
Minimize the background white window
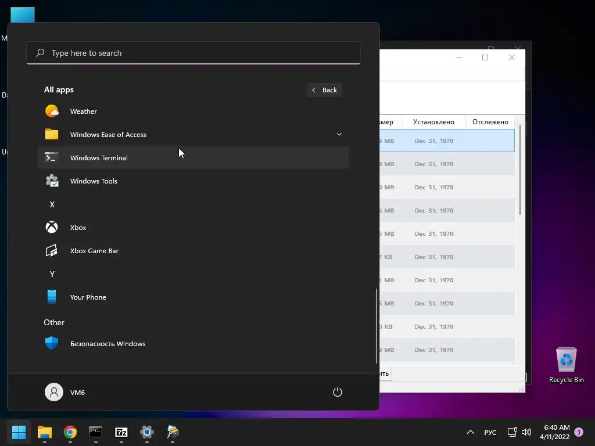point(459,57)
